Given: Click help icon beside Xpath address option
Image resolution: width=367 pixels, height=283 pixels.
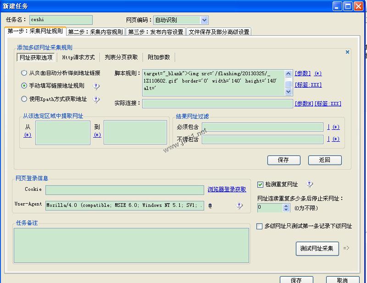Looking at the screenshot, I should coord(96,100).
